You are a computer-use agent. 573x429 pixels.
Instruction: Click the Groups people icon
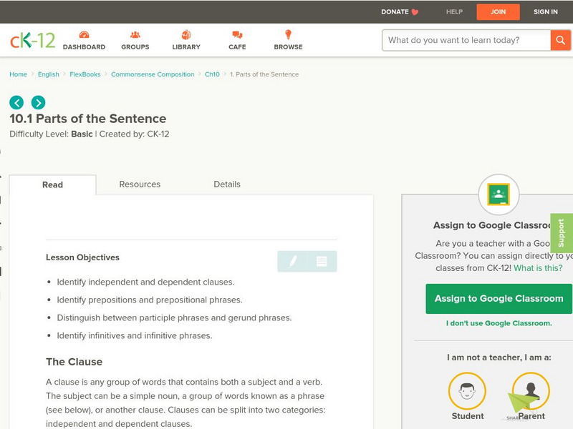(x=135, y=35)
